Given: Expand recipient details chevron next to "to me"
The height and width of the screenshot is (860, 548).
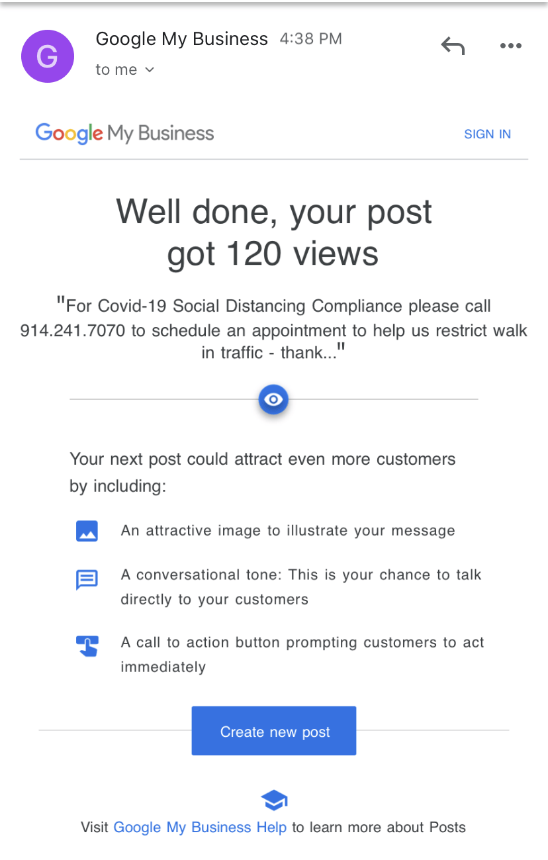Looking at the screenshot, I should click(150, 70).
